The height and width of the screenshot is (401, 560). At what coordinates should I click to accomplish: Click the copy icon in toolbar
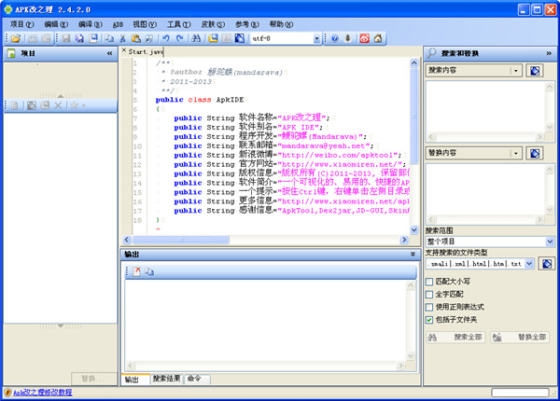[x=109, y=38]
